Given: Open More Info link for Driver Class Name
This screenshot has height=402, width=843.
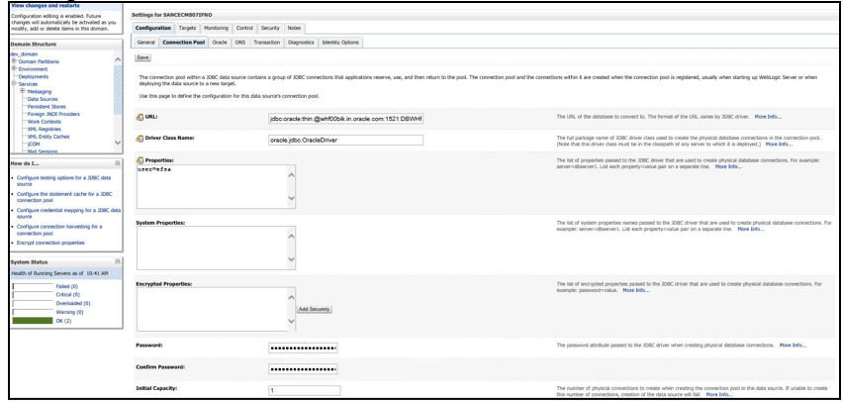Looking at the screenshot, I should click(x=779, y=145).
